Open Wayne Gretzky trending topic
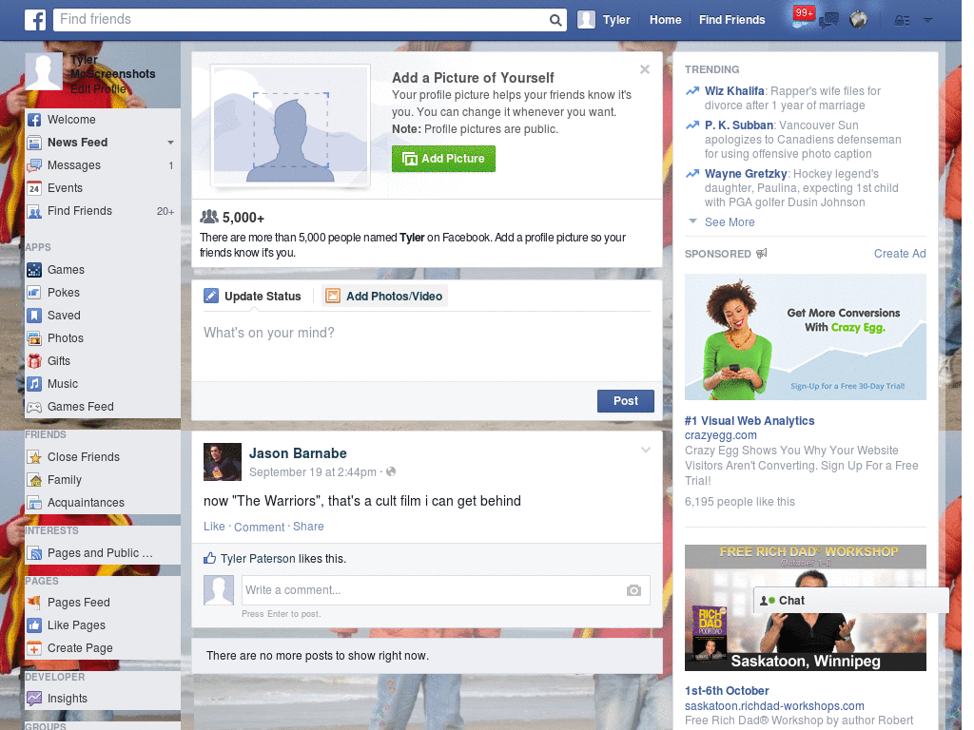The image size is (974, 730). point(746,174)
